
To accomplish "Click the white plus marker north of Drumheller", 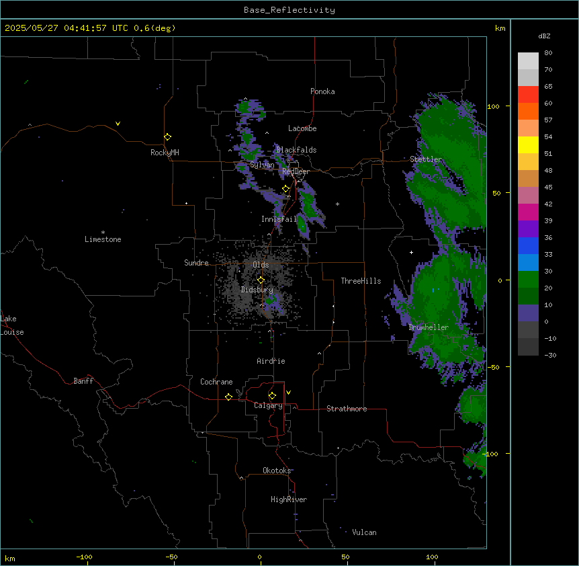I will click(411, 252).
